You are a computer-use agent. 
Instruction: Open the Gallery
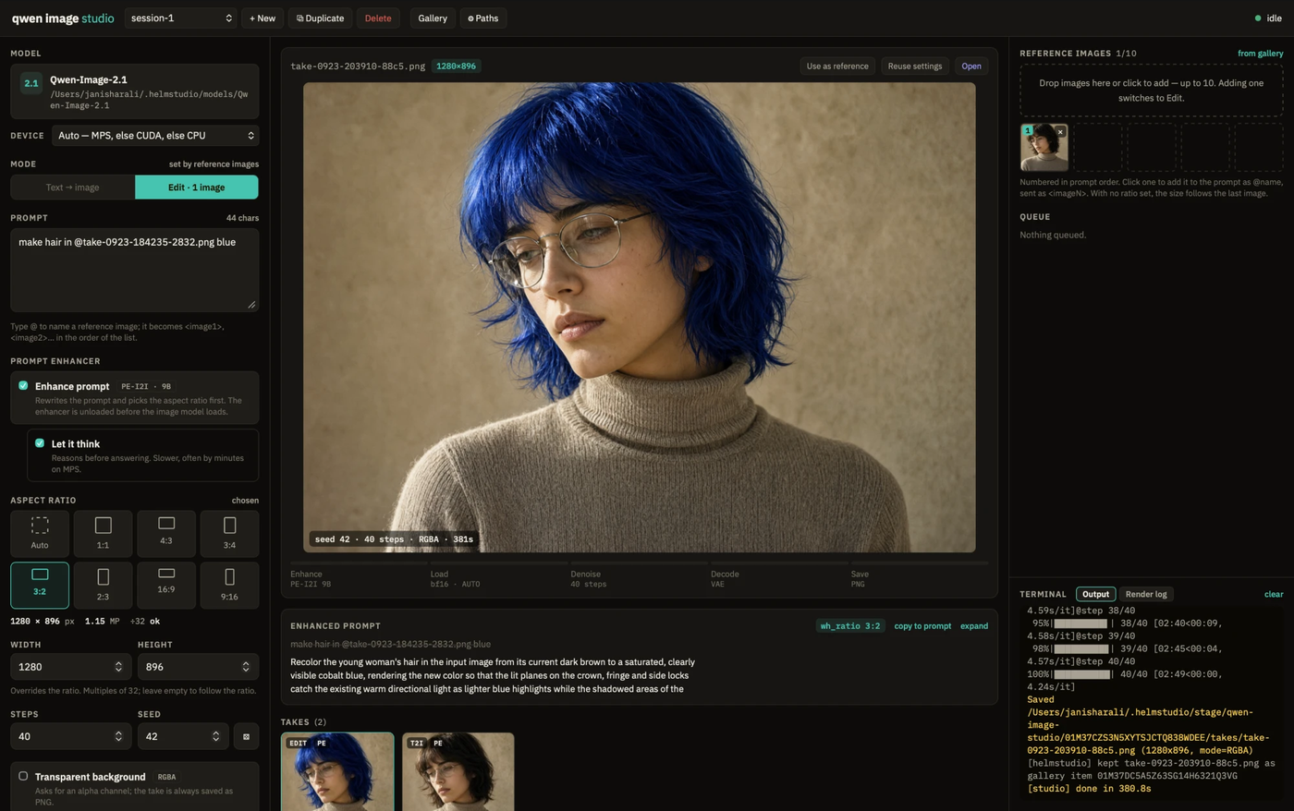pos(433,18)
